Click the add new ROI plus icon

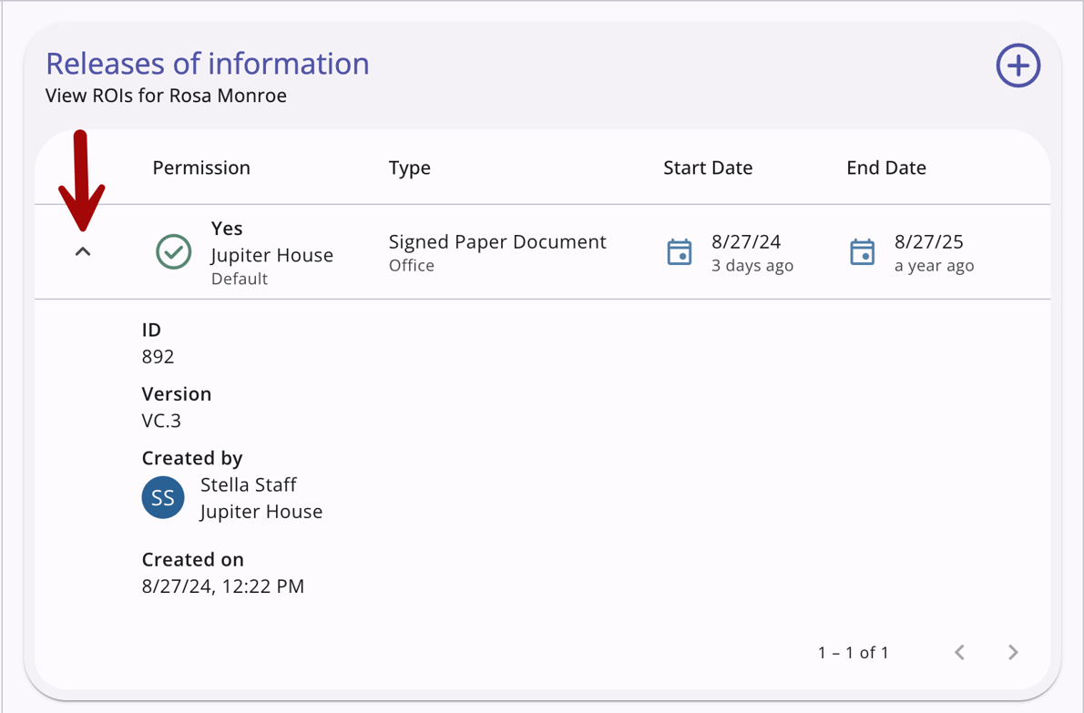[x=1018, y=66]
